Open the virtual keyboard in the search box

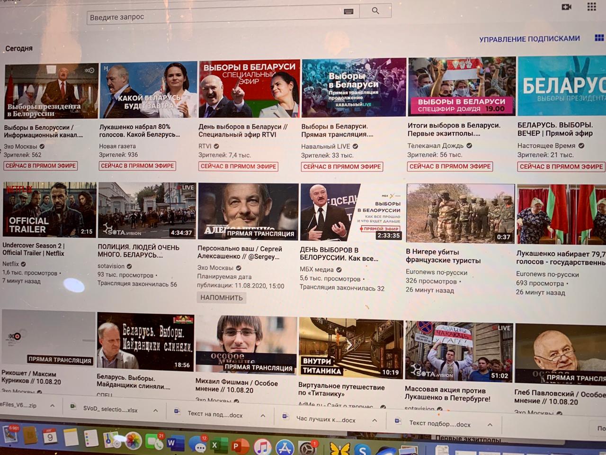(x=349, y=11)
